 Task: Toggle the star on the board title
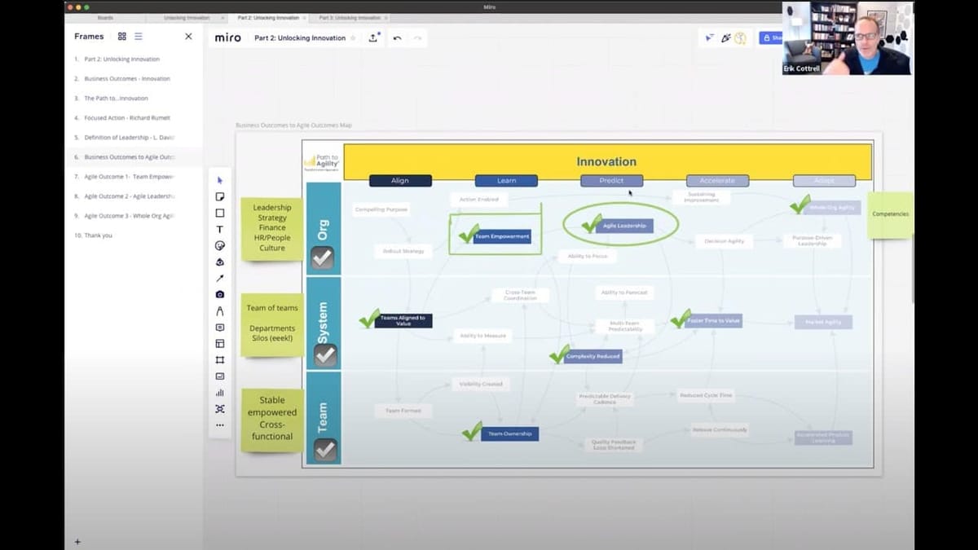tap(354, 37)
